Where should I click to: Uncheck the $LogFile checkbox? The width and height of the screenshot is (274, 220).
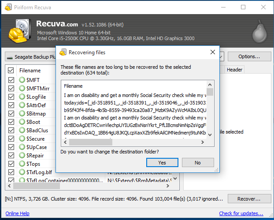[x=11, y=97]
